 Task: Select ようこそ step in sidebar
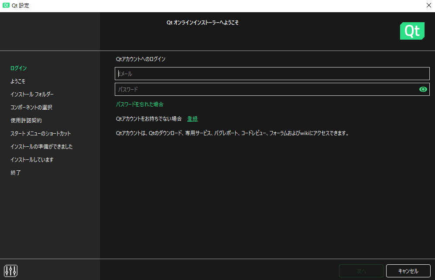click(18, 81)
